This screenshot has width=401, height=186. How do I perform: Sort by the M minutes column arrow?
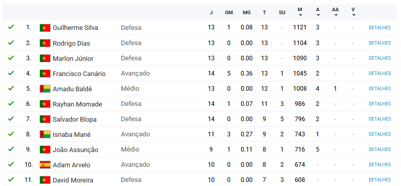coord(301,15)
